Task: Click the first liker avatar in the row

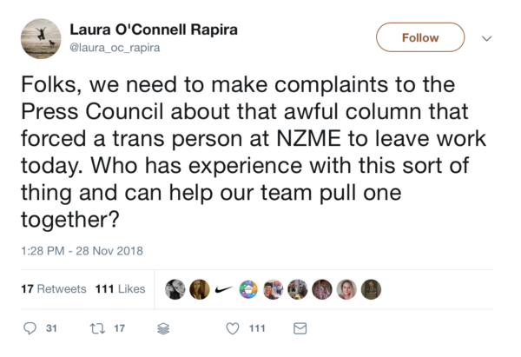Action: [175, 289]
